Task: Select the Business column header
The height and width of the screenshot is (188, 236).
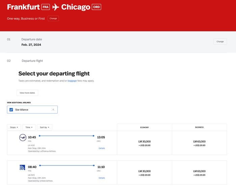Action: (200, 127)
